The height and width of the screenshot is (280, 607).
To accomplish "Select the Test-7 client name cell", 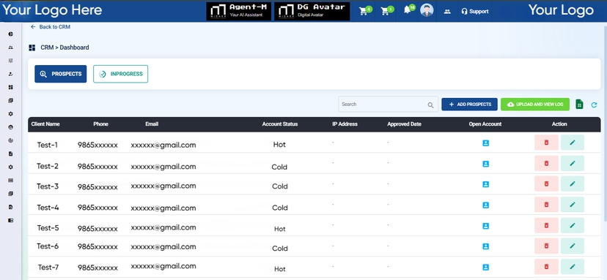I will (x=48, y=268).
